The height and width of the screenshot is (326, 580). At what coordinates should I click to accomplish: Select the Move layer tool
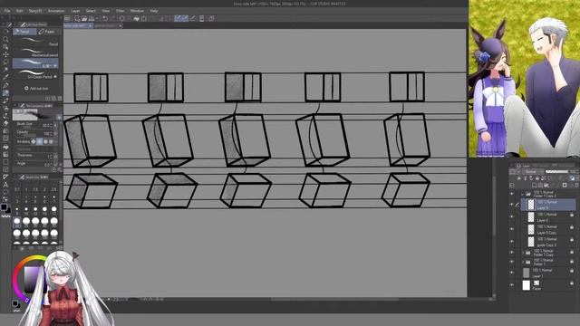pyautogui.click(x=5, y=54)
